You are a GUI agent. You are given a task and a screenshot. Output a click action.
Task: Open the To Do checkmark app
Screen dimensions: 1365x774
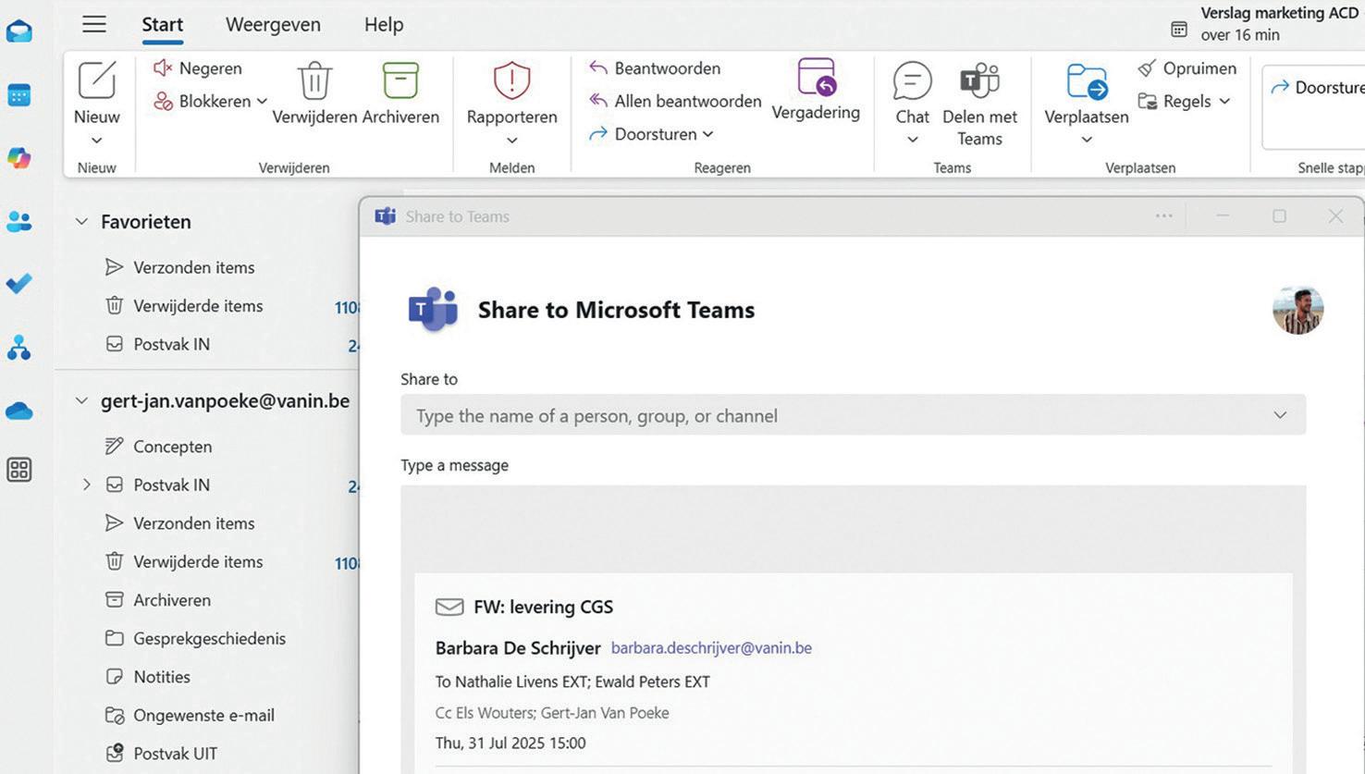[19, 284]
